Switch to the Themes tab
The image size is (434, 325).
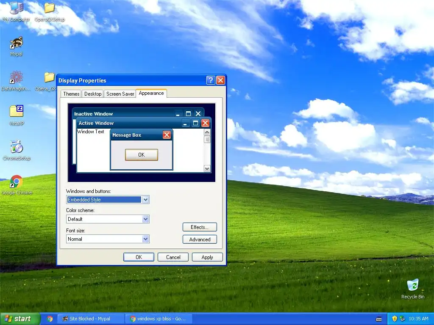pyautogui.click(x=71, y=94)
